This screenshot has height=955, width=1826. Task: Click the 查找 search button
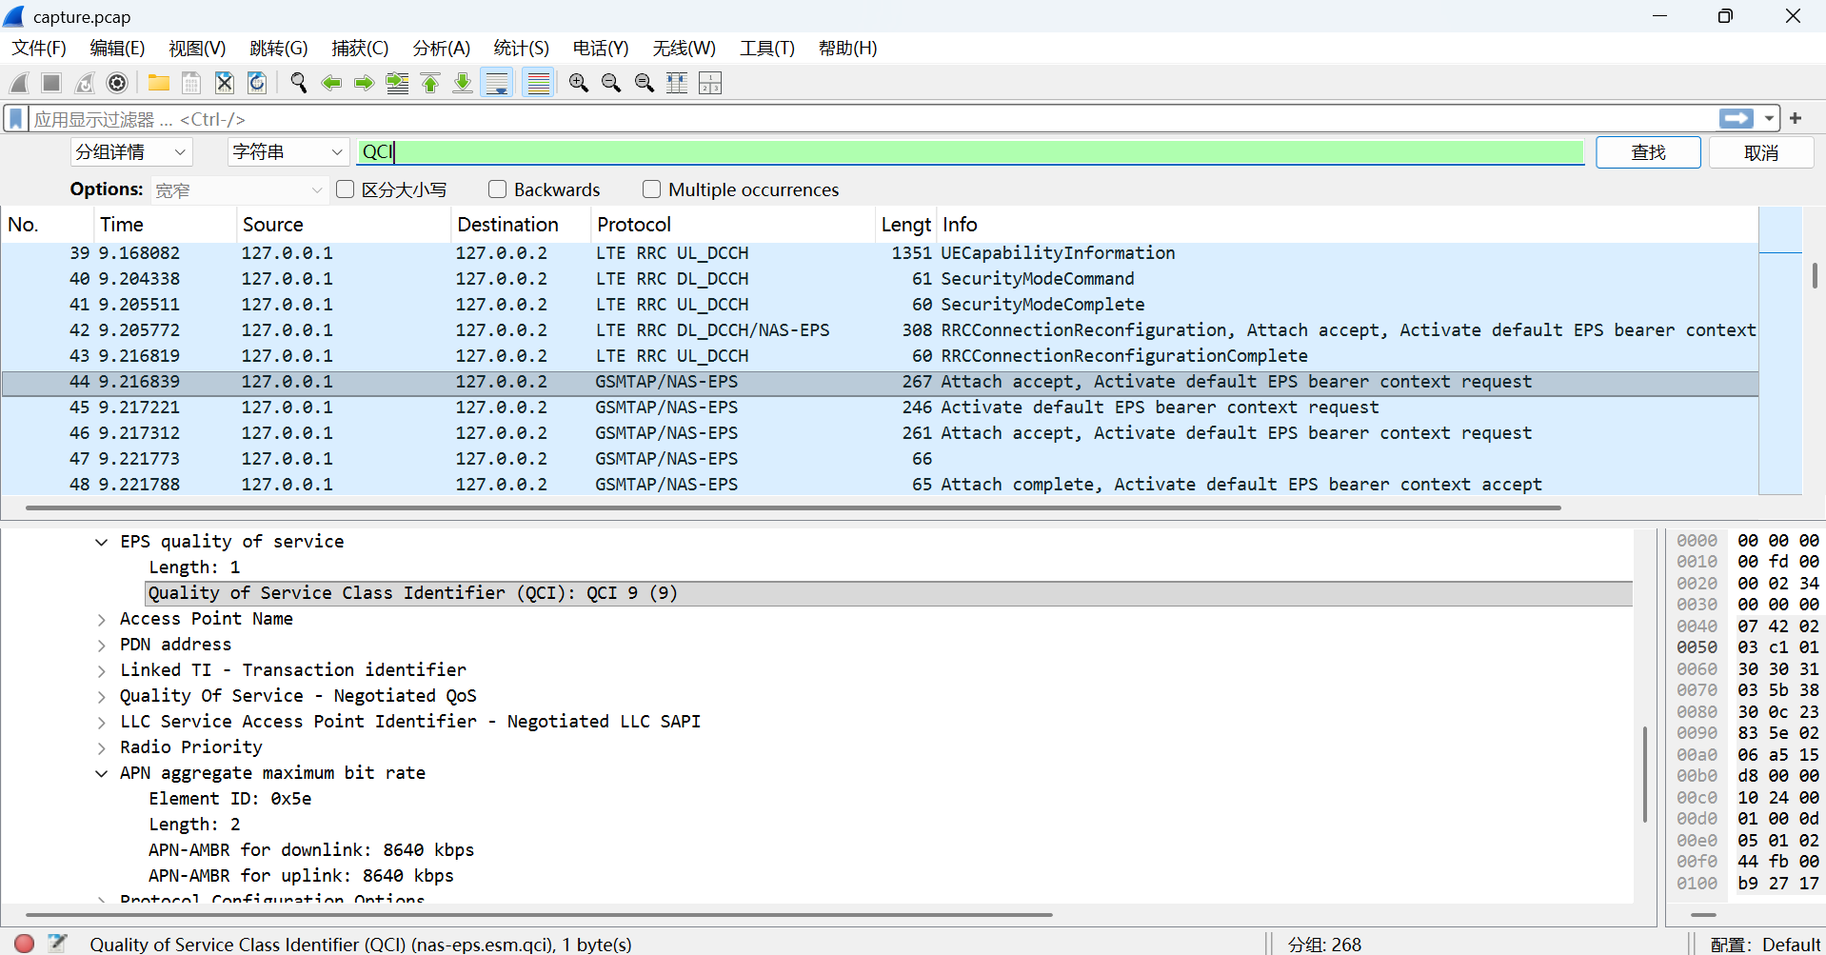point(1647,152)
